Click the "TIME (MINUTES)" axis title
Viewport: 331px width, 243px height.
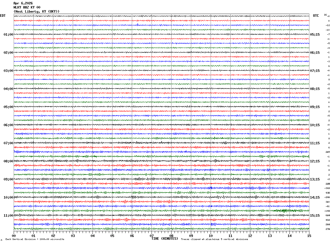coord(165,239)
